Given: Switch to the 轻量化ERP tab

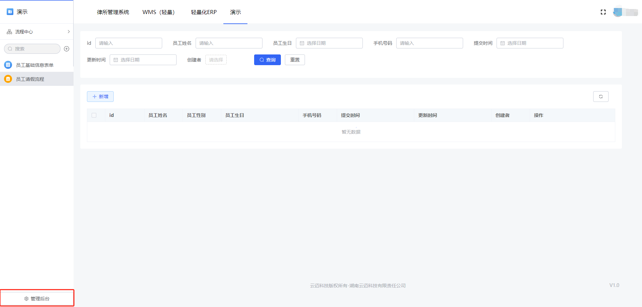Looking at the screenshot, I should [204, 12].
